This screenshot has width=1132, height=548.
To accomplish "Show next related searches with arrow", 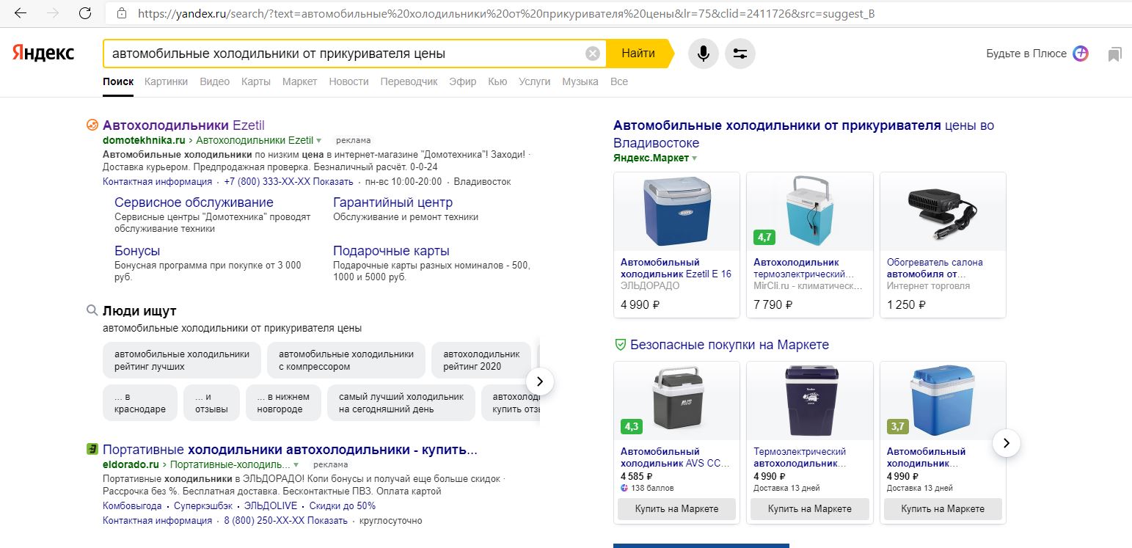I will (x=540, y=381).
